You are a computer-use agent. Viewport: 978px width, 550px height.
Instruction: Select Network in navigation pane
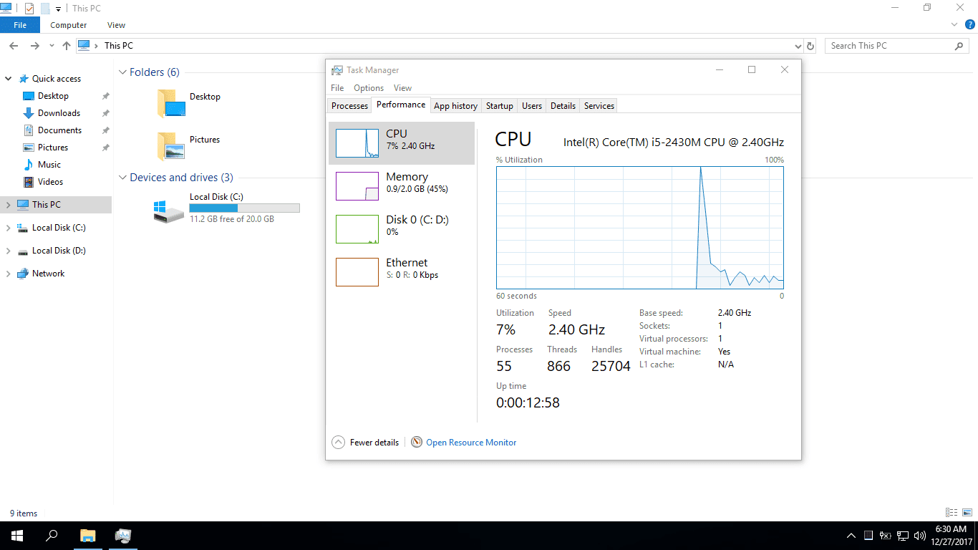click(48, 274)
